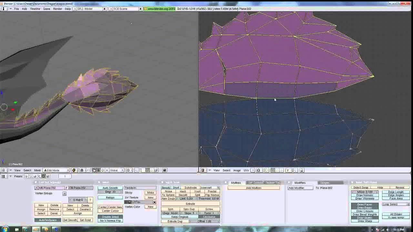
Task: Click the Set Smooth button
Action: click(x=70, y=220)
